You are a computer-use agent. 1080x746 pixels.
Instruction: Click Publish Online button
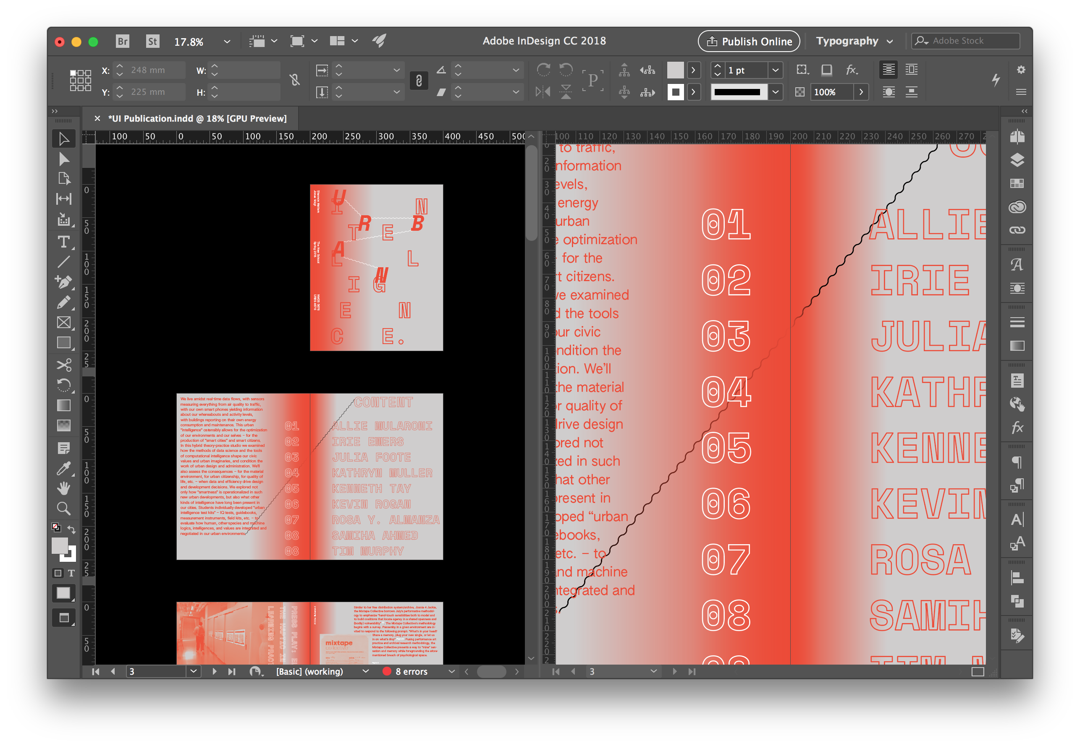click(749, 41)
